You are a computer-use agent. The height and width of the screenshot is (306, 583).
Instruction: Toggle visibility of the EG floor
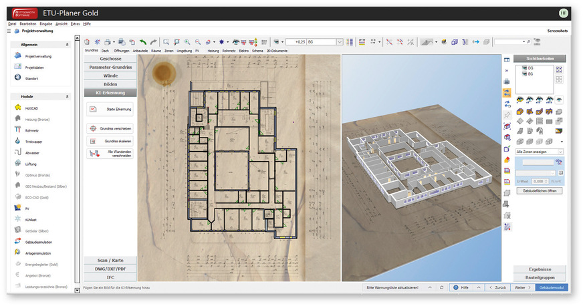(521, 74)
